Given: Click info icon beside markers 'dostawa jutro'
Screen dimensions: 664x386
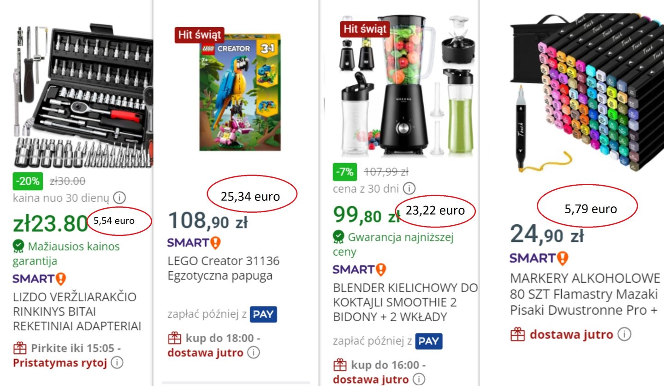Looking at the screenshot, I should (624, 334).
